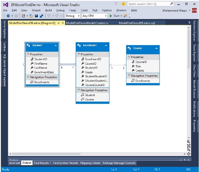Click the pin icon on ModelFirstDemoDB.edmx tab
The image size is (199, 172).
[x=58, y=23]
